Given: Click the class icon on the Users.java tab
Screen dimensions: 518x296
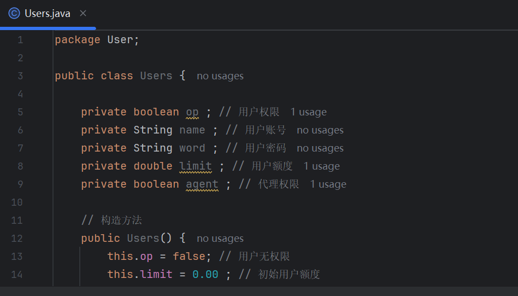Looking at the screenshot, I should point(14,14).
